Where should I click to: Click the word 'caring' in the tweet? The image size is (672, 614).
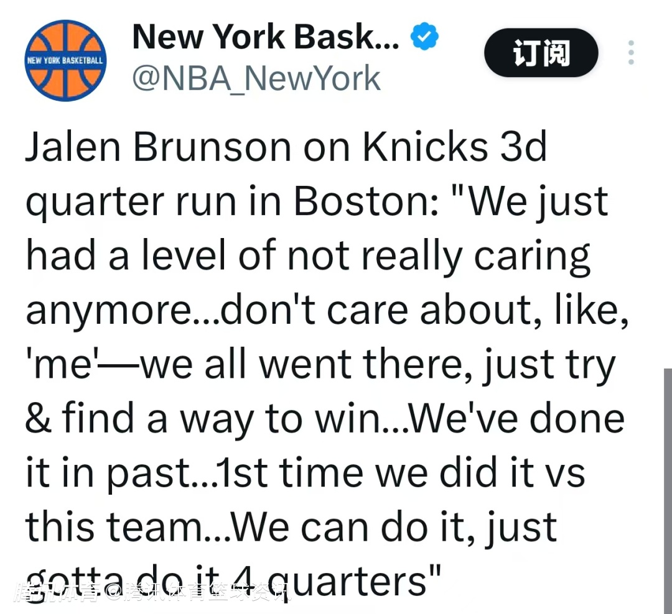pyautogui.click(x=532, y=255)
